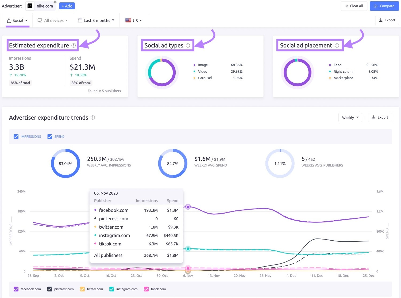This screenshot has height=298, width=401.
Task: Open info tooltip for Estimated expenditure
Action: tap(74, 45)
